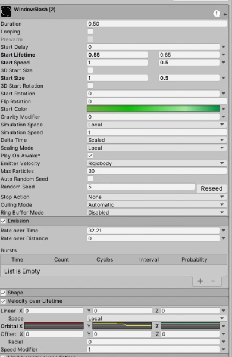Click the plus icon in module header

pyautogui.click(x=225, y=14)
